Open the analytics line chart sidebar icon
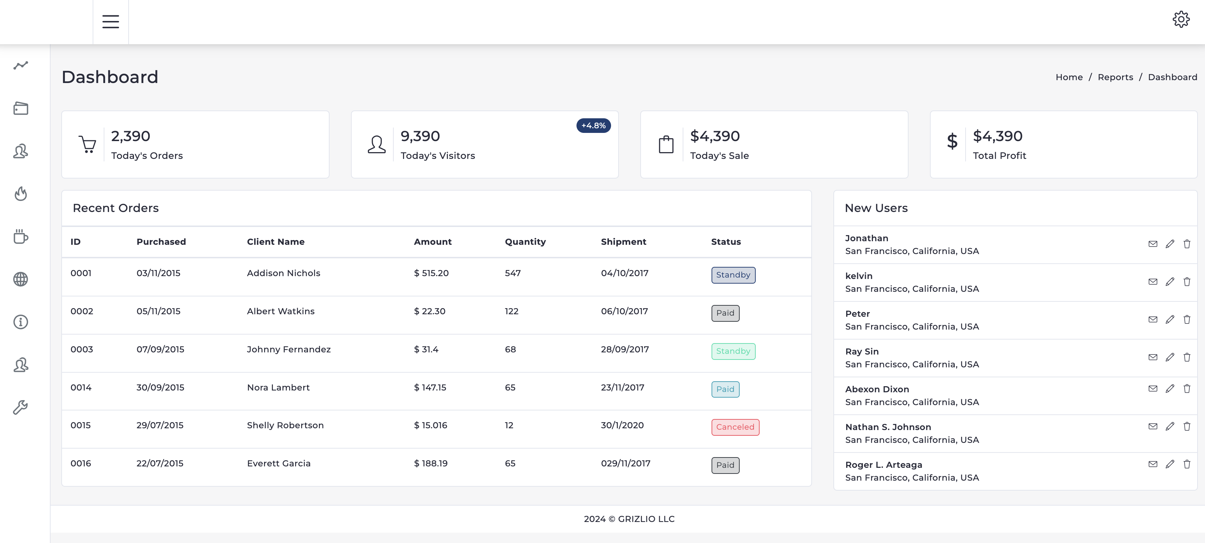Image resolution: width=1205 pixels, height=543 pixels. point(21,66)
